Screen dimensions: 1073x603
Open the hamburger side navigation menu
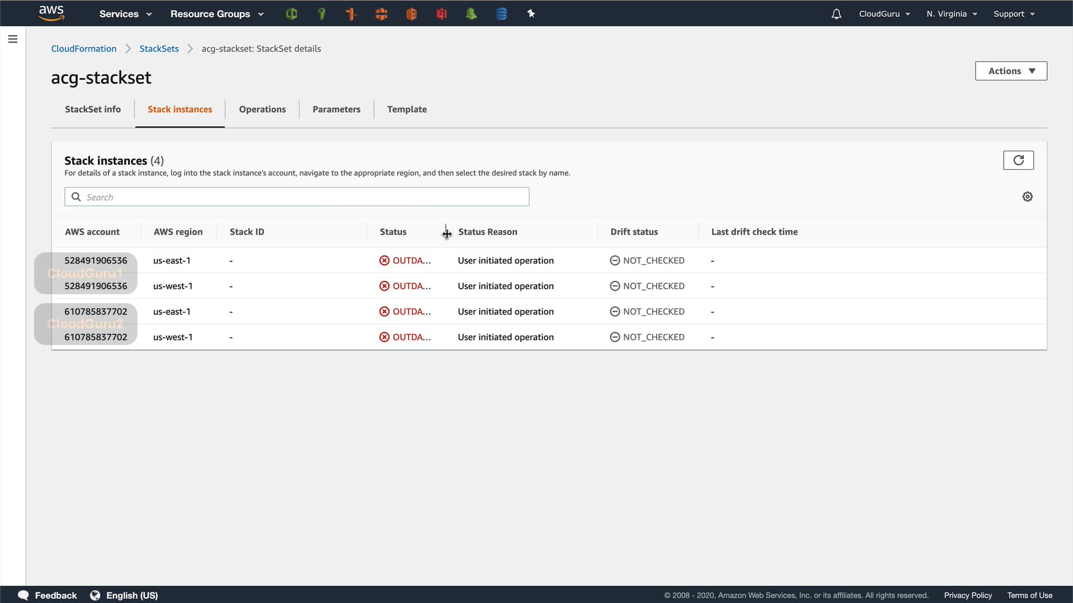tap(13, 39)
